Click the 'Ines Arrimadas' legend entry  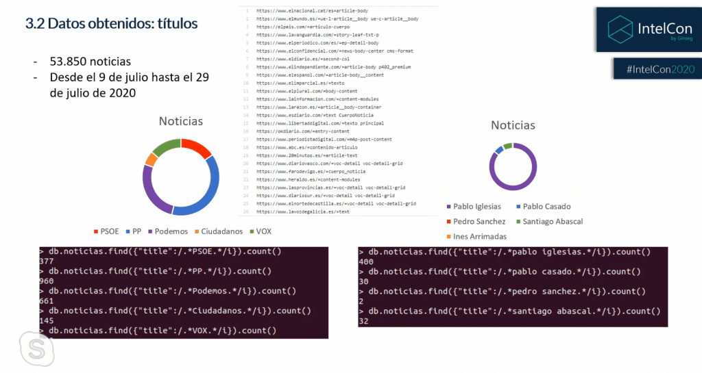pos(476,236)
